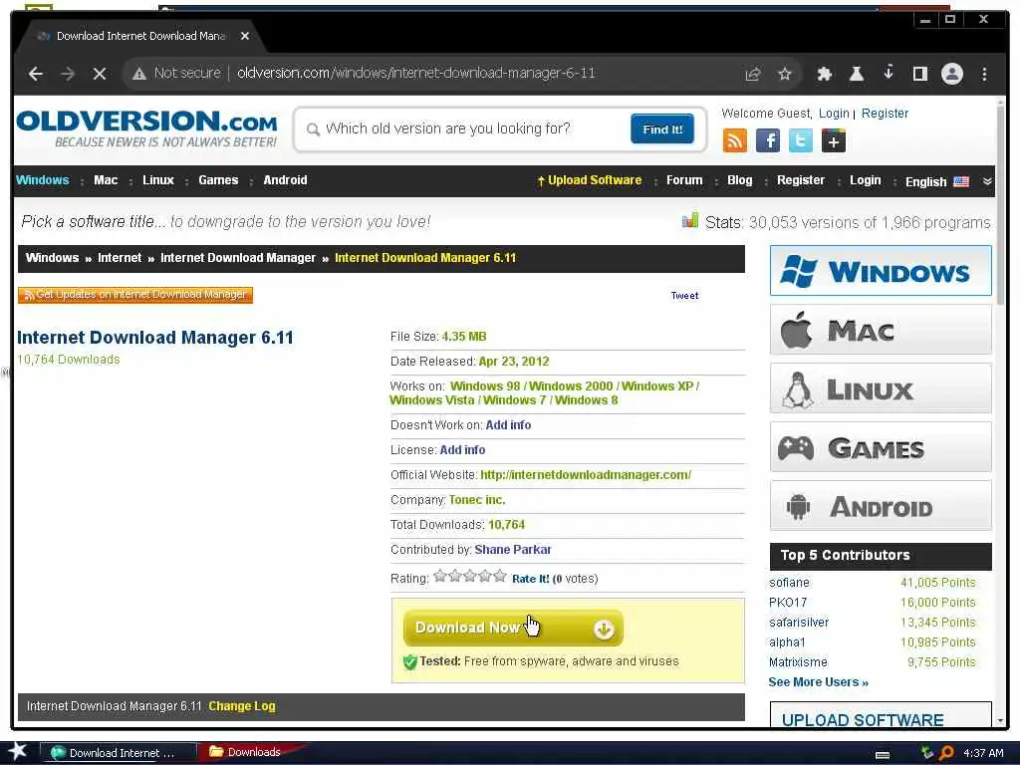1020x765 pixels.
Task: Open the internetdownloadmanager.com official website link
Action: coord(586,475)
